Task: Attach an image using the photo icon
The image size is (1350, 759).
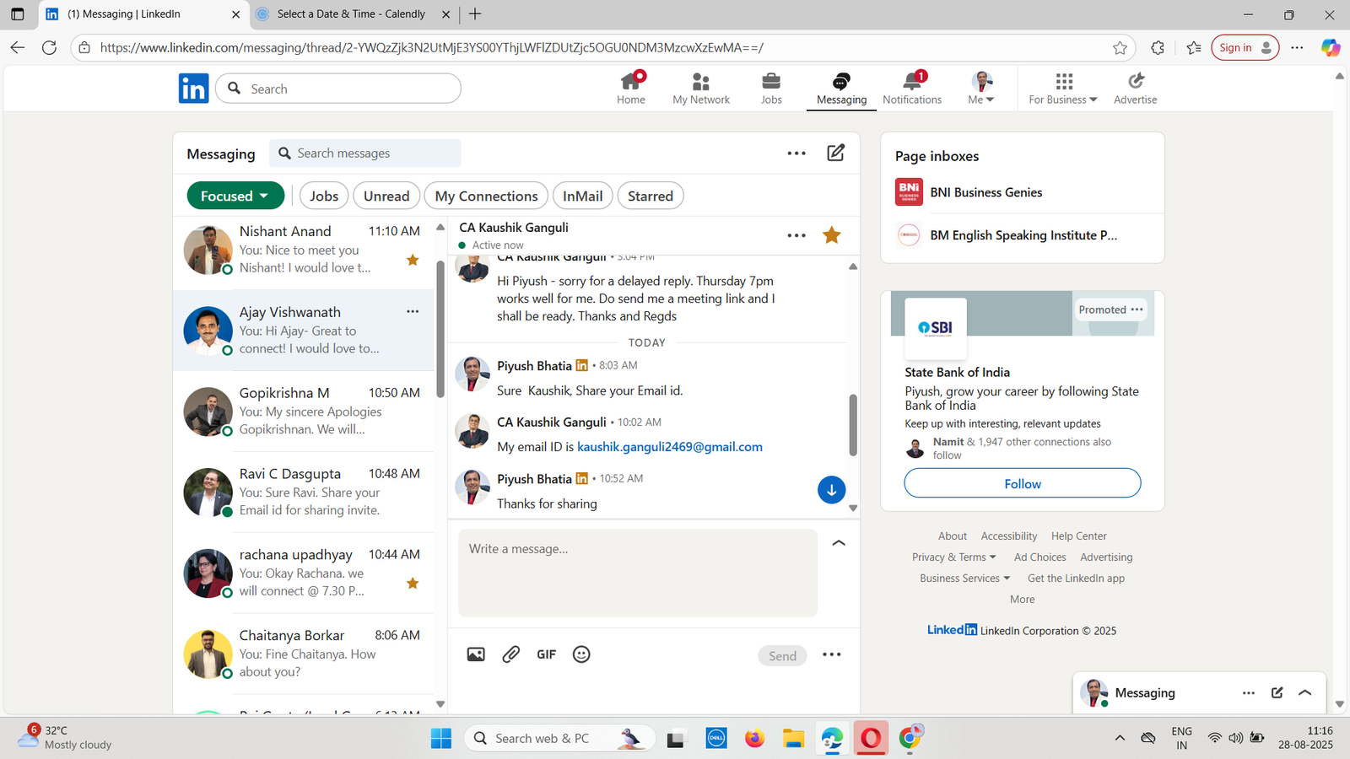Action: [476, 654]
